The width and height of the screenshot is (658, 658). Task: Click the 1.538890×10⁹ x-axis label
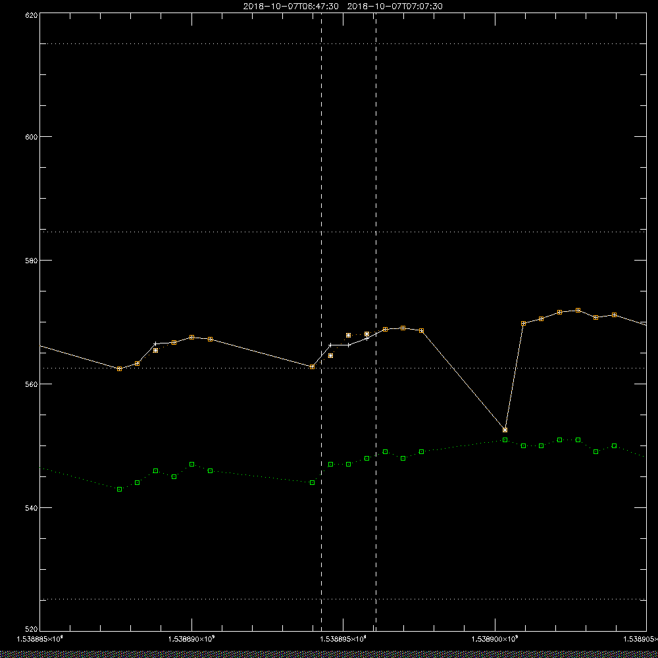click(191, 639)
